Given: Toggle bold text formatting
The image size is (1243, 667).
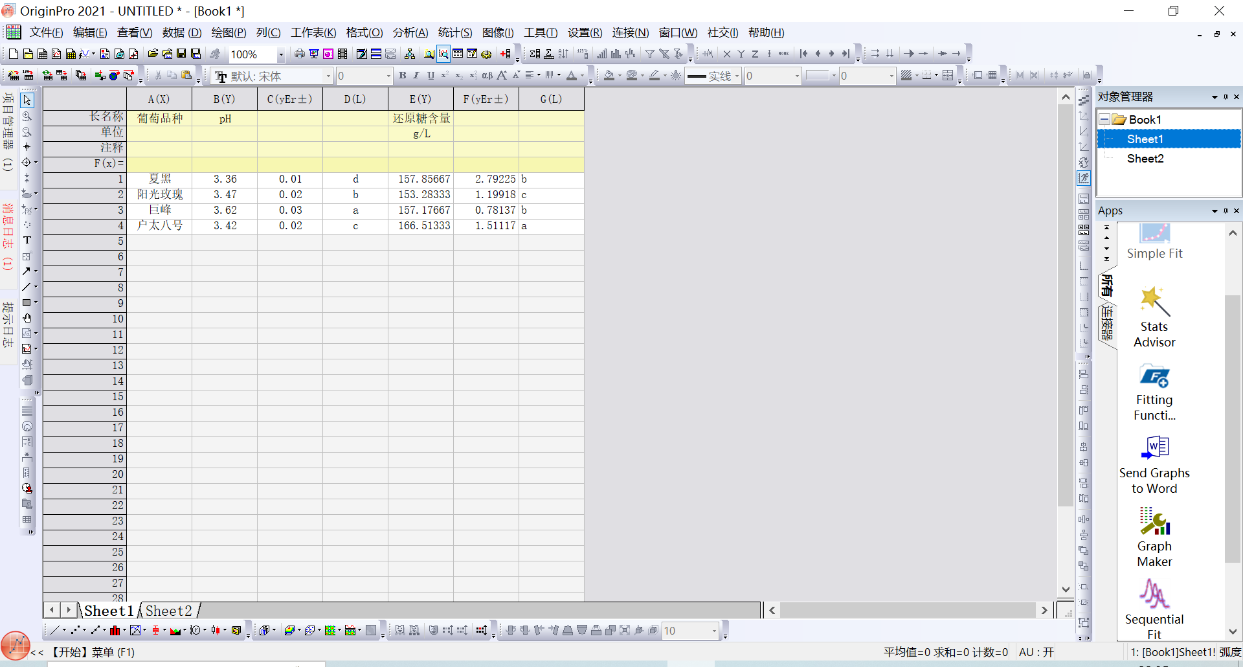Looking at the screenshot, I should pos(402,76).
